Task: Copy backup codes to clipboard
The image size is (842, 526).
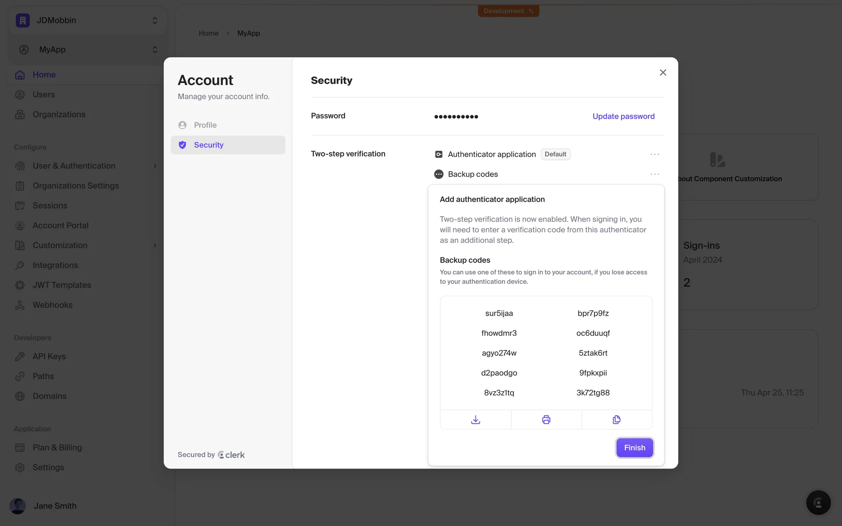Action: (x=617, y=419)
